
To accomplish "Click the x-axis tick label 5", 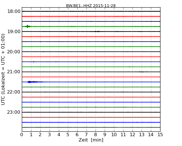I will (68, 135).
